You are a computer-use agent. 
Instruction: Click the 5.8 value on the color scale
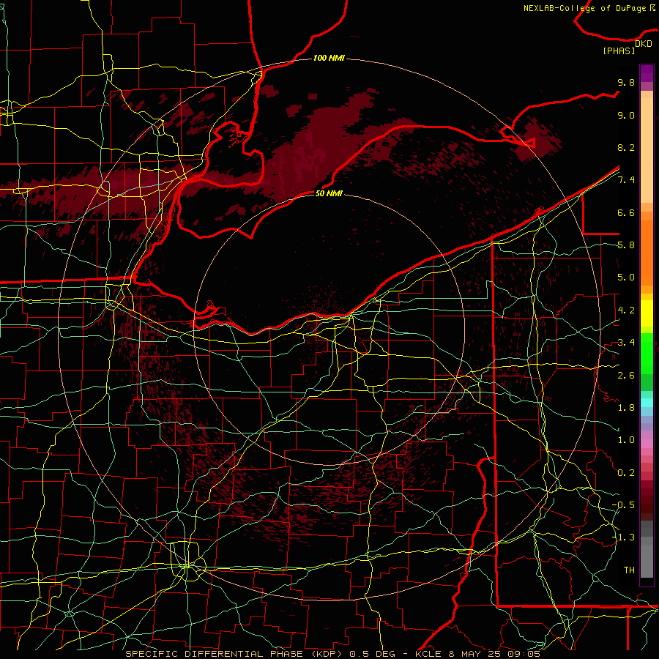(x=626, y=245)
